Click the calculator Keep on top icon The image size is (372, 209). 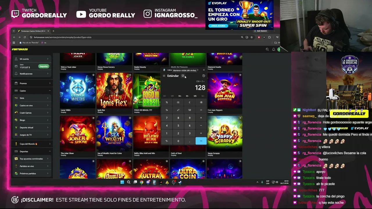click(183, 76)
